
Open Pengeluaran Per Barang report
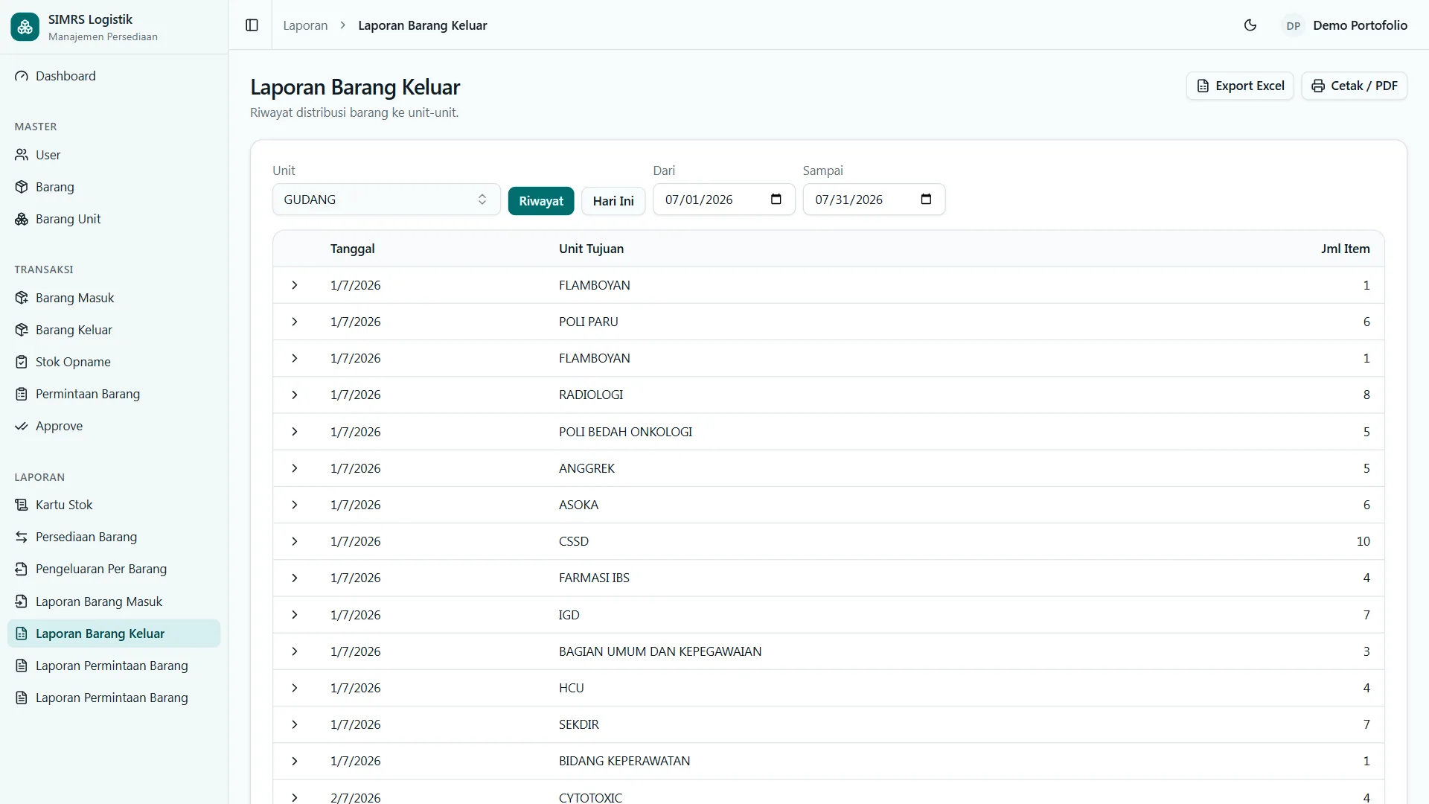coord(114,569)
